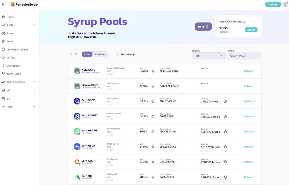Screen dimensions: 289x185
Task: Toggle the Staked only switch
Action: pyautogui.click(x=116, y=54)
